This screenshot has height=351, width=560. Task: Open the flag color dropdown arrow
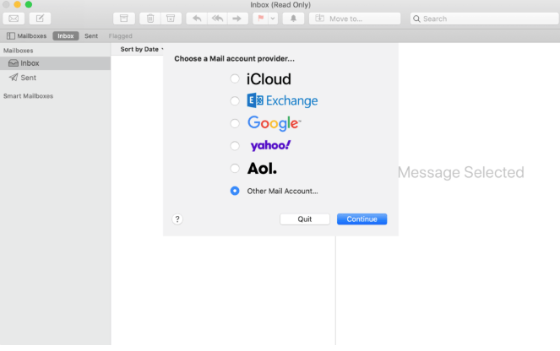273,19
